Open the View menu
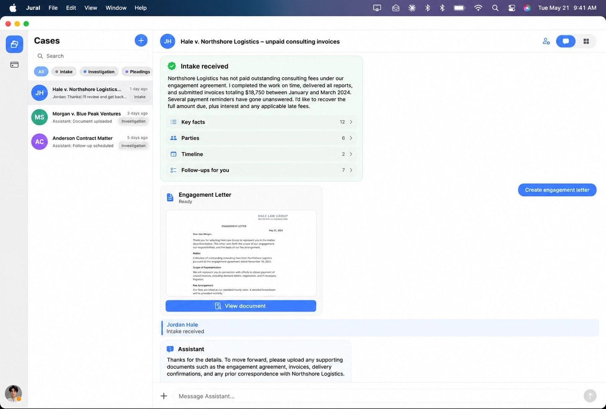The width and height of the screenshot is (606, 409). [91, 8]
